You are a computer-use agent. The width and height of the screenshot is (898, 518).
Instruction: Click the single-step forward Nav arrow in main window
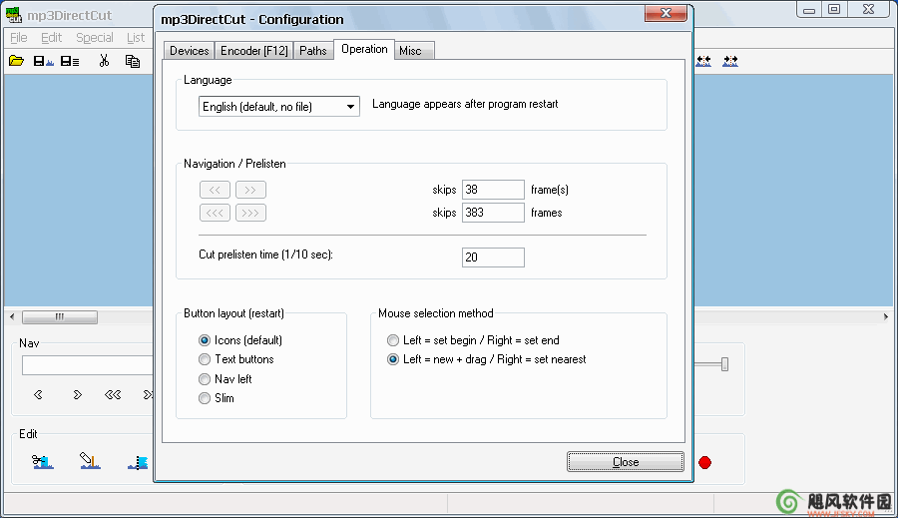tap(77, 394)
